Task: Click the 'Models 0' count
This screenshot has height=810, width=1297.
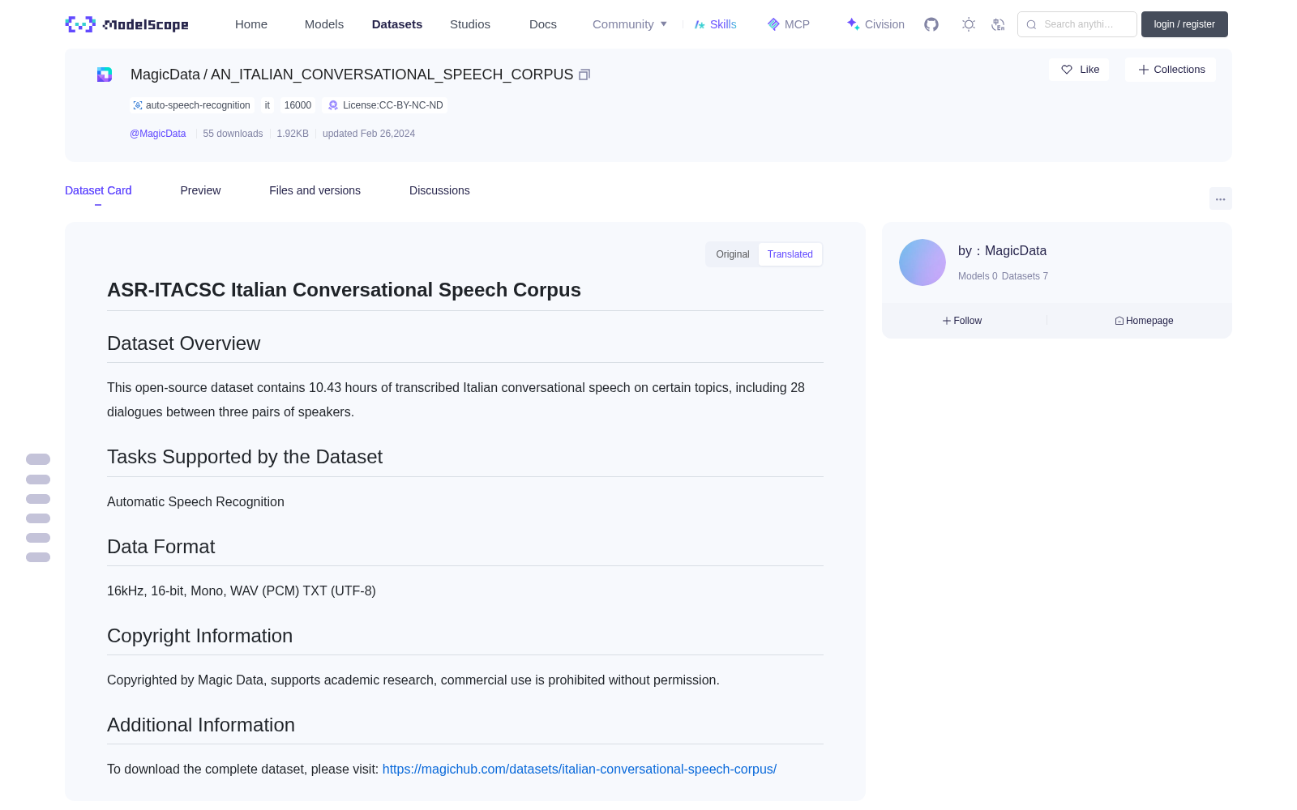Action: pos(978,276)
